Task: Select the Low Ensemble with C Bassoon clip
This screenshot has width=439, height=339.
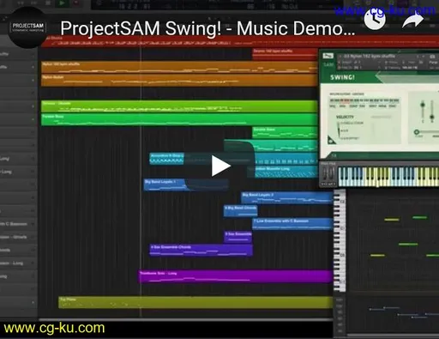Action: click(292, 224)
